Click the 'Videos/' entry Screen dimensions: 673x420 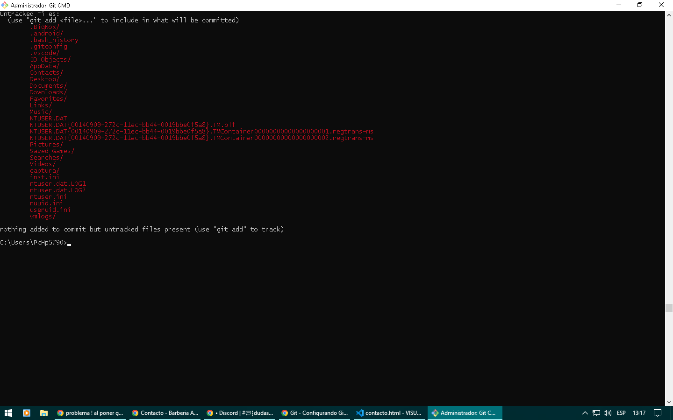pos(43,164)
